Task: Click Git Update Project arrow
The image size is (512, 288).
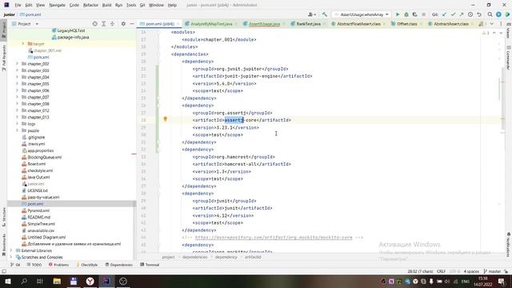Action: [x=444, y=14]
